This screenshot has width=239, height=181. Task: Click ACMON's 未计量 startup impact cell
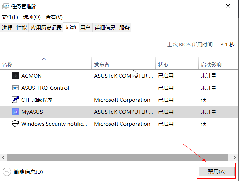click(208, 76)
